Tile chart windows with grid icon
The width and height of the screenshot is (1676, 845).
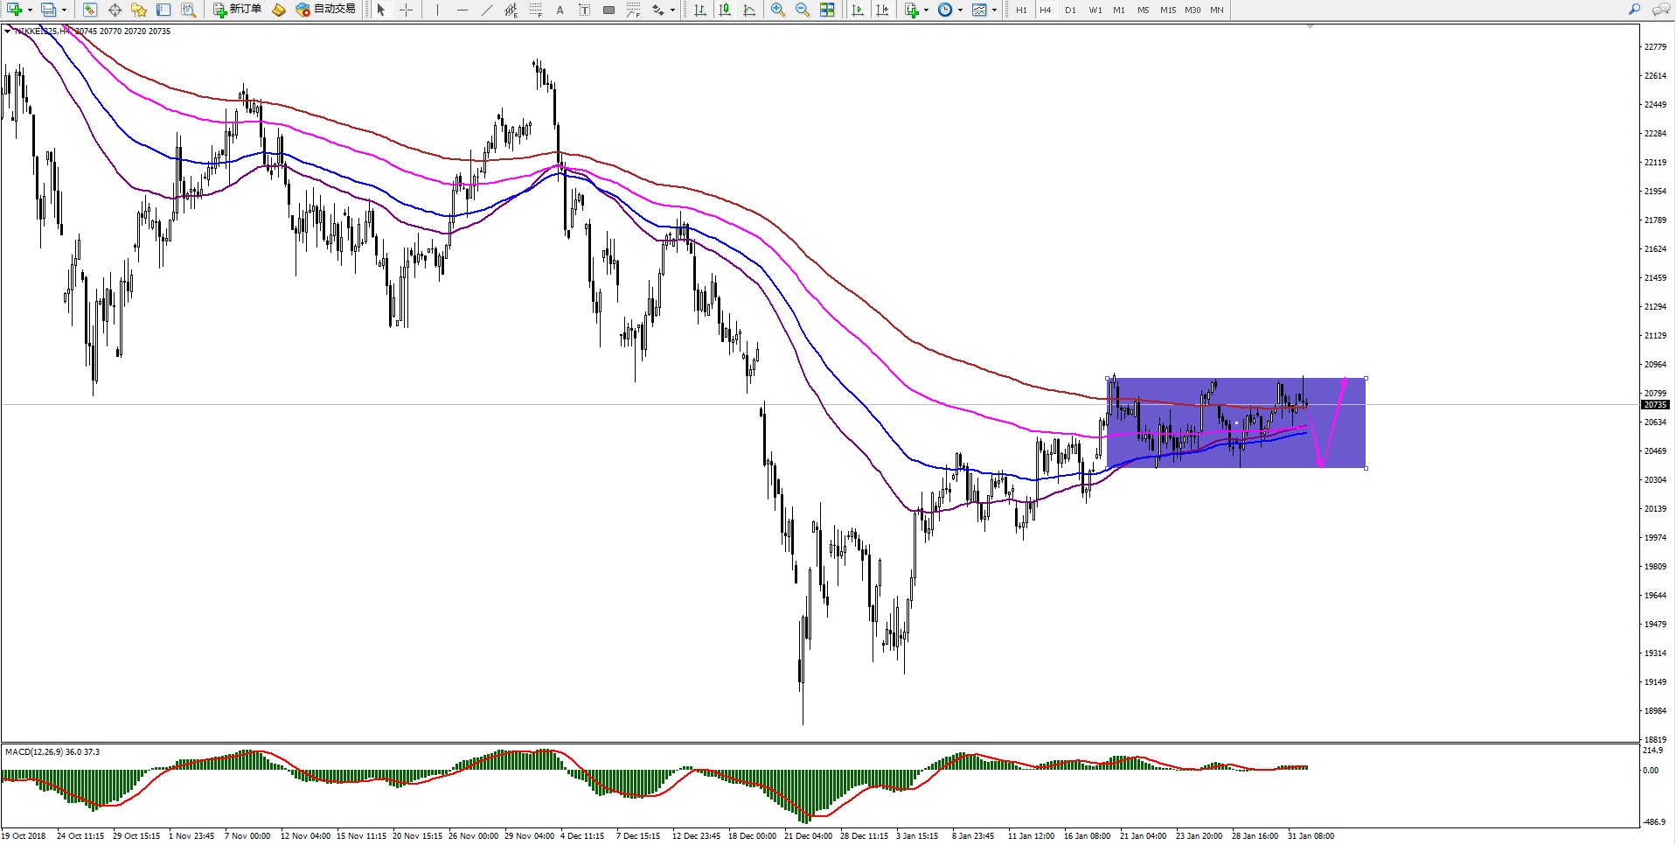827,10
